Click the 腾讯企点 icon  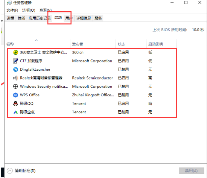(x=15, y=112)
